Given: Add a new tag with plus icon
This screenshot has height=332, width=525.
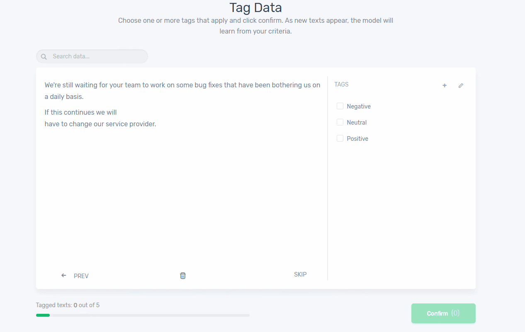Looking at the screenshot, I should tap(445, 85).
